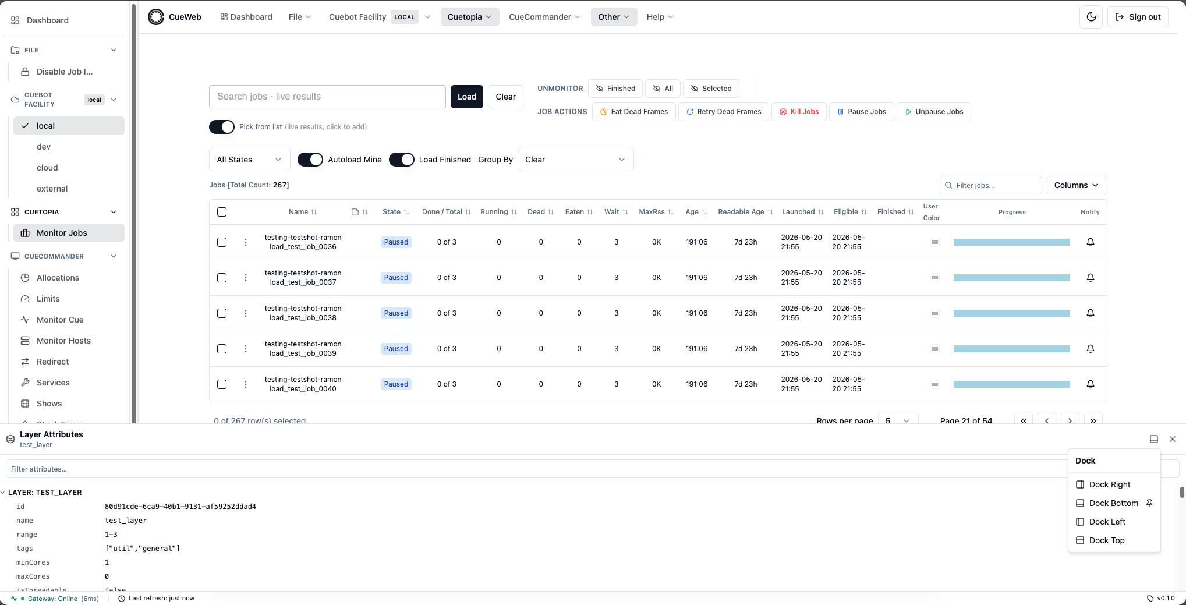The height and width of the screenshot is (605, 1186).
Task: Open row actions menu for load_test_job_0037
Action: coord(246,278)
